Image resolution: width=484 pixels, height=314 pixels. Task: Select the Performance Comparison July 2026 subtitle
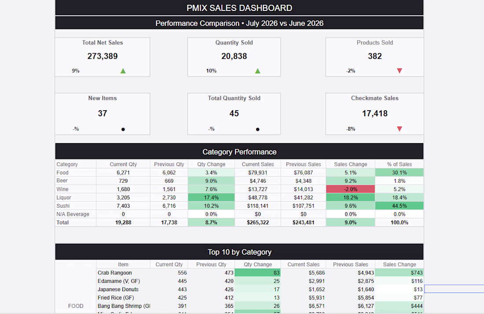point(239,23)
